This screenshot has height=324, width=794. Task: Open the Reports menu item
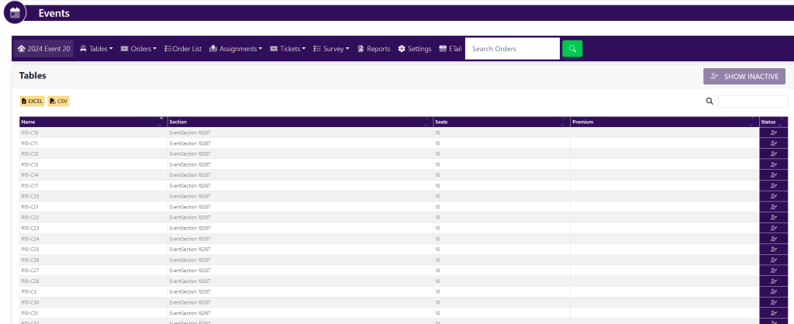374,49
